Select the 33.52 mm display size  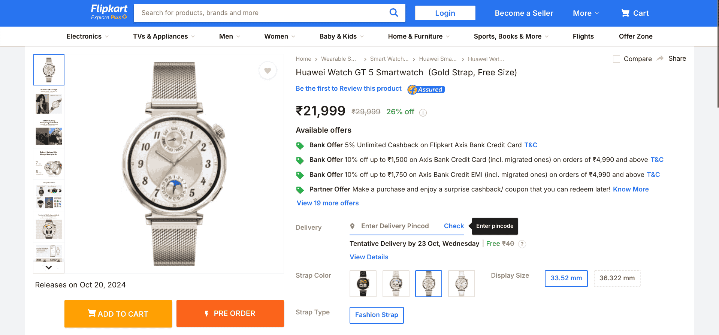coord(566,278)
